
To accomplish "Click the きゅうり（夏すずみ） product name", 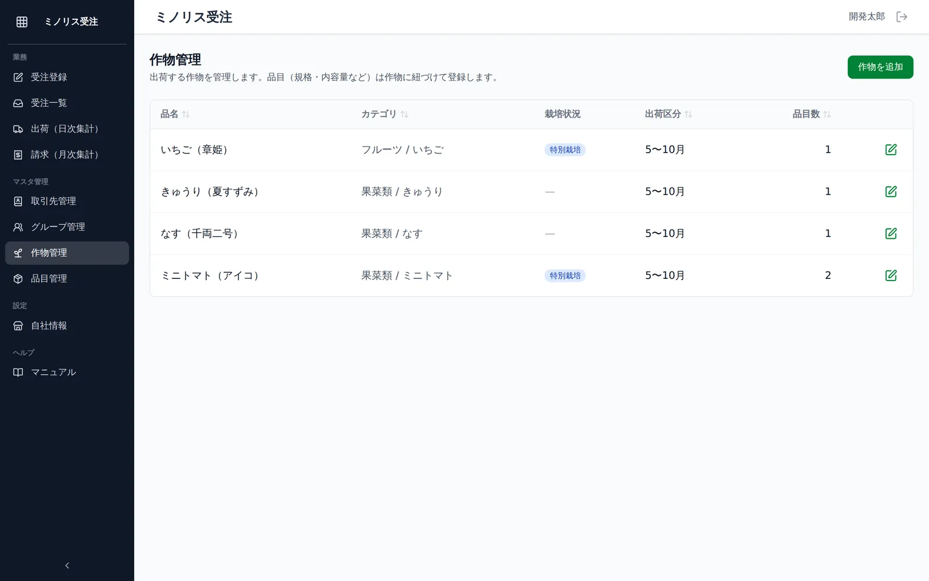I will [x=211, y=192].
